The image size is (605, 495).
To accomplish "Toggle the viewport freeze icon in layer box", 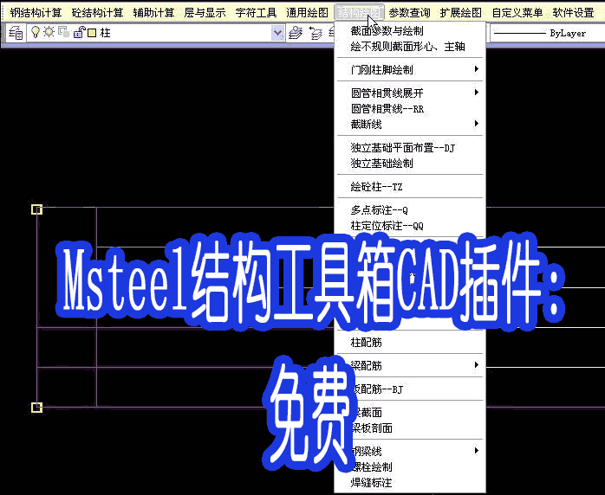I will [63, 32].
